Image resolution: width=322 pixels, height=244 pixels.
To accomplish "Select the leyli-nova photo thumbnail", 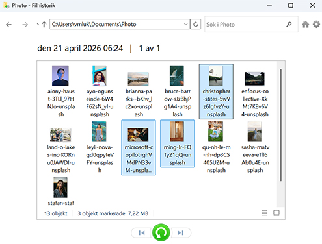I will point(100,132).
